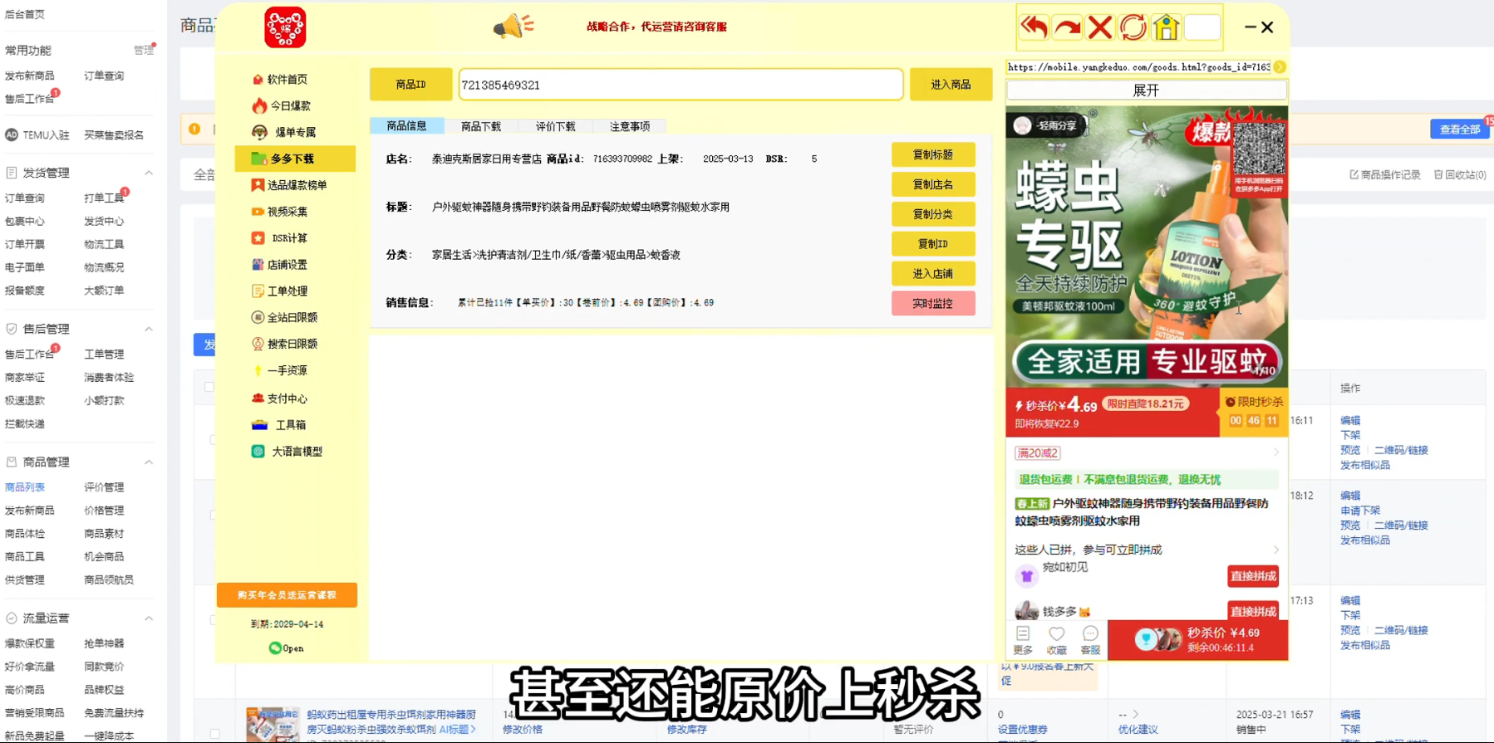Click the yellow house home icon

coord(1166,27)
